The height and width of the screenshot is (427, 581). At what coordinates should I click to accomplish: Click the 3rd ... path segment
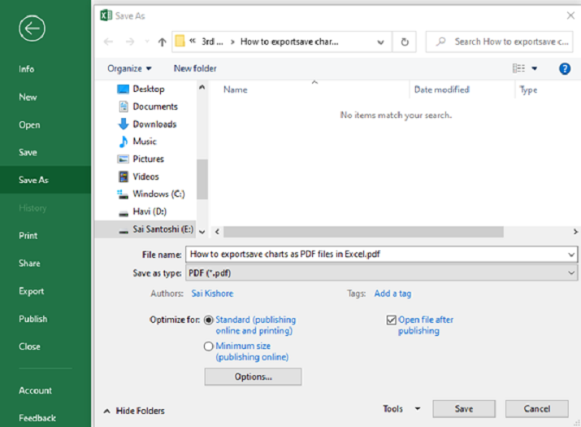tap(212, 41)
